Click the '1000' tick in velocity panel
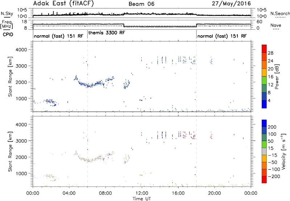This screenshot has width=290, height=201. 21,173
